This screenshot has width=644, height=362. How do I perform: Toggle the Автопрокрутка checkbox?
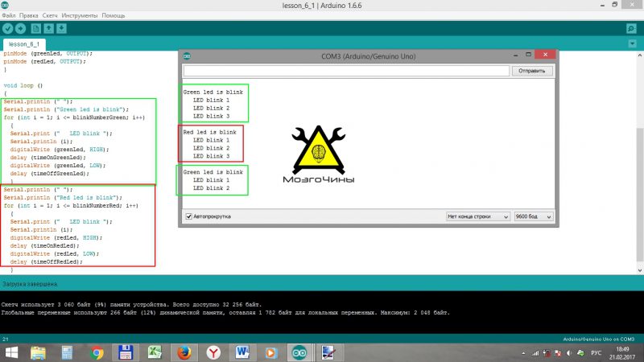coord(189,216)
